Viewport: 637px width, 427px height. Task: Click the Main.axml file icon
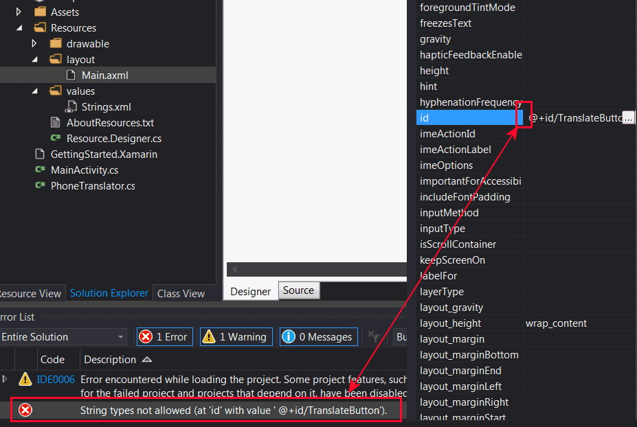tap(71, 75)
